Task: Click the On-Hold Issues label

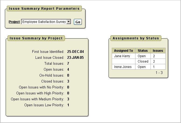Action: (x=52, y=76)
